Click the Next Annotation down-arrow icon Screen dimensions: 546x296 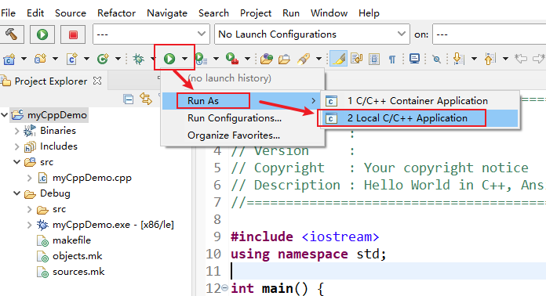coord(459,59)
